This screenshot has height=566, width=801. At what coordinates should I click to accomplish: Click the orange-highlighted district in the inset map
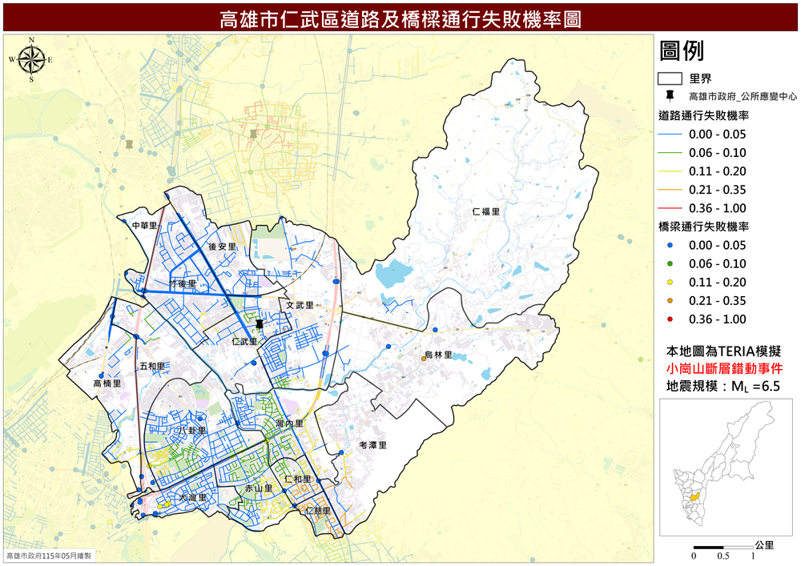[x=694, y=496]
